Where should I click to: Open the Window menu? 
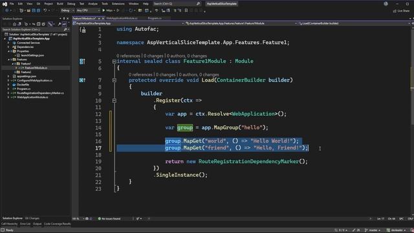click(134, 4)
